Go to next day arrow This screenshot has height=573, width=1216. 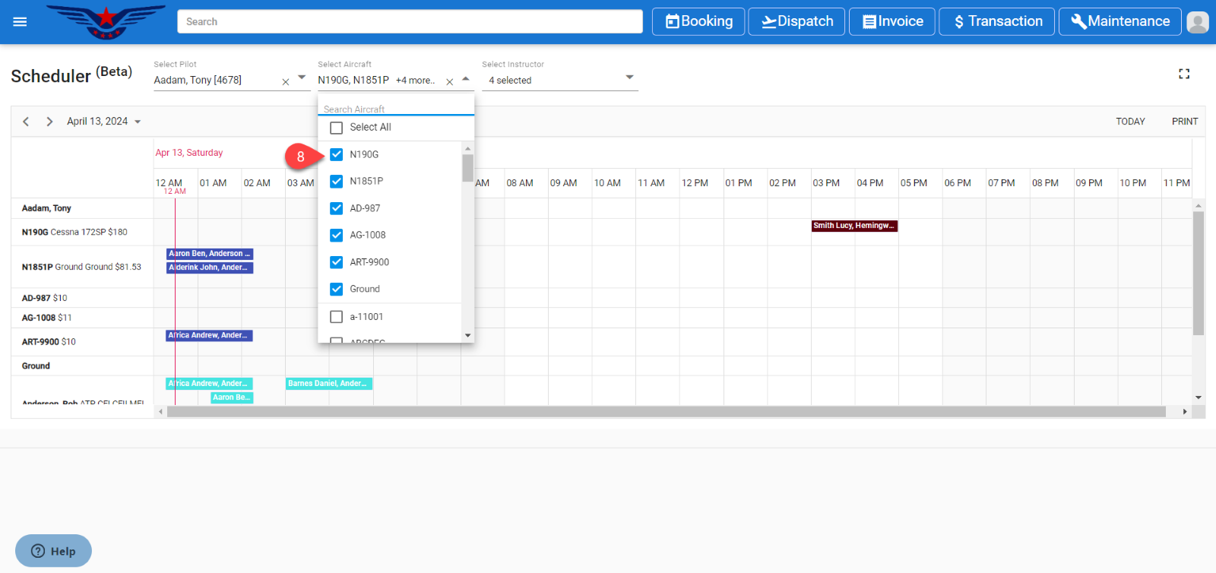[49, 122]
